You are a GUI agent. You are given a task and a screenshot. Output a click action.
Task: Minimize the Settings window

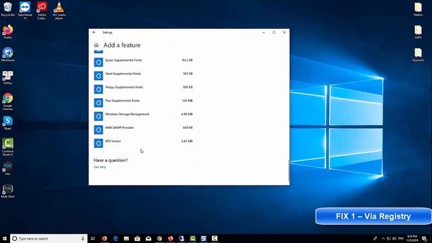click(x=264, y=32)
